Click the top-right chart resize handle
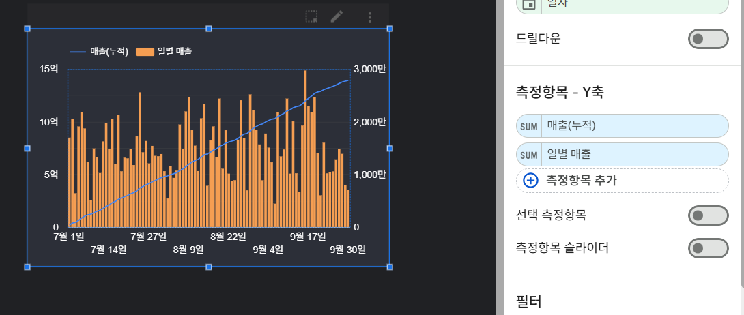 390,29
